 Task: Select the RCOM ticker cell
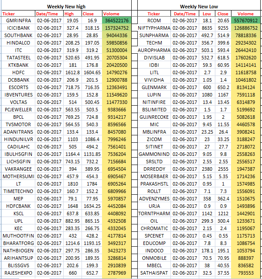tap(154, 21)
